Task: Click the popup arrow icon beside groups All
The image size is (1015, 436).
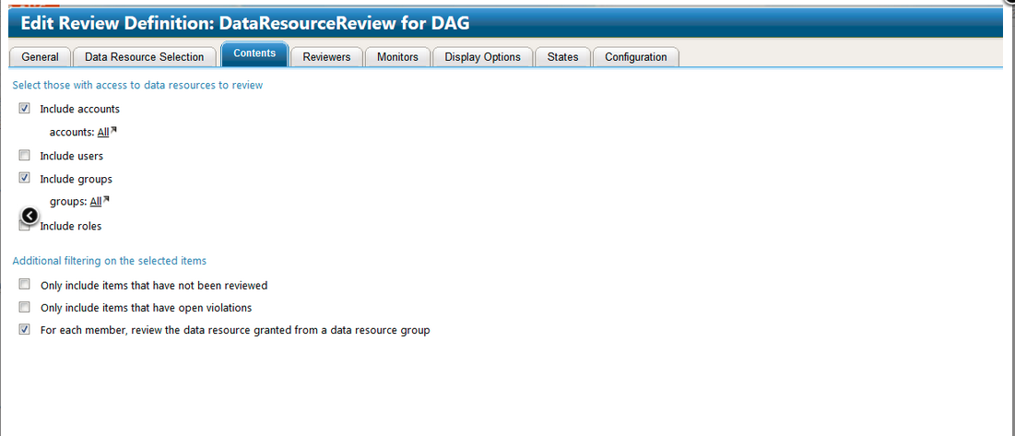Action: [106, 200]
